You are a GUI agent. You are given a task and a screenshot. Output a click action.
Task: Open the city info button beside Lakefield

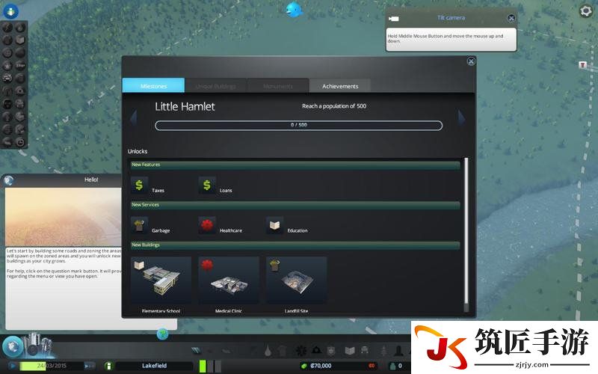[108, 366]
